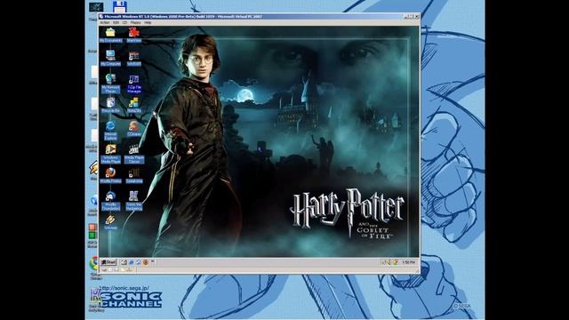Launch 7-Zip File Manager shortcut

coord(134,84)
